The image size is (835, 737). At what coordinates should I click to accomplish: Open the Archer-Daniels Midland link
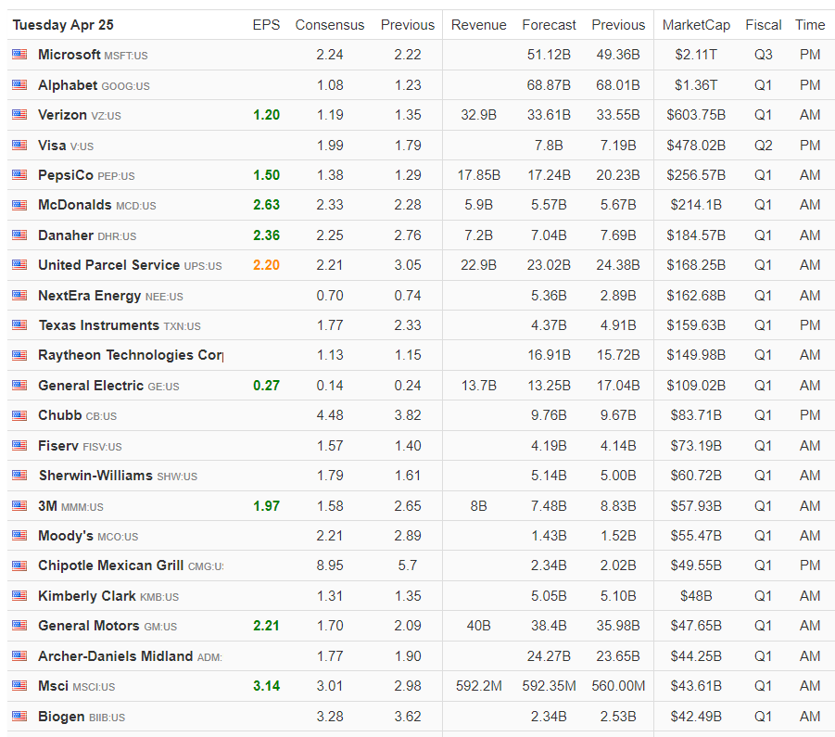pos(130,656)
